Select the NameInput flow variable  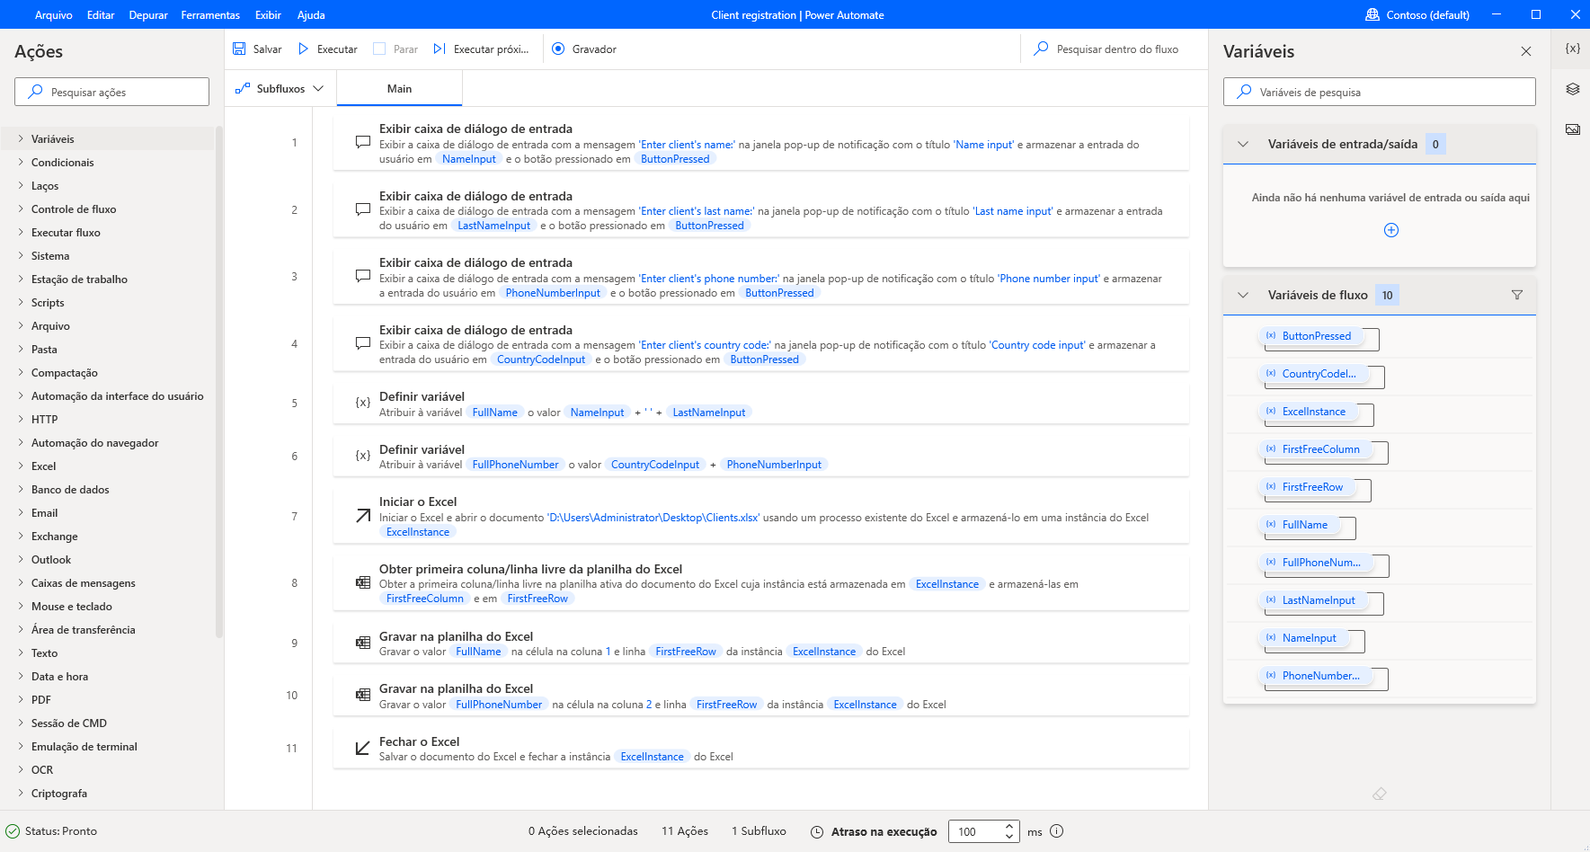tap(1303, 638)
